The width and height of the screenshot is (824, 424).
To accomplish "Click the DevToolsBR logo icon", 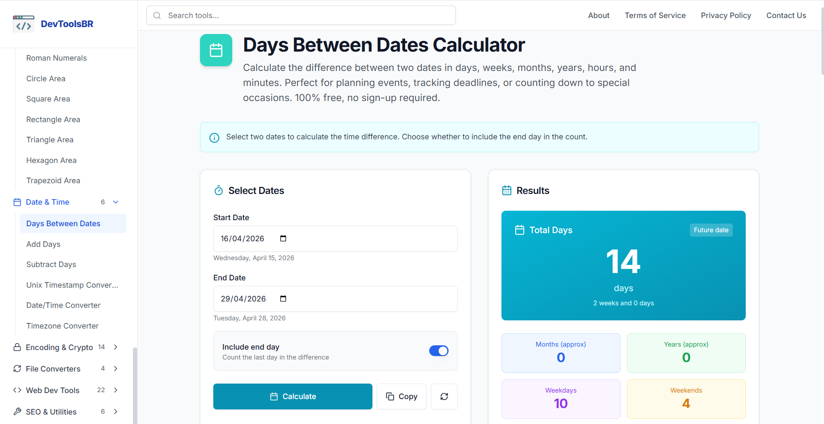I will (23, 24).
